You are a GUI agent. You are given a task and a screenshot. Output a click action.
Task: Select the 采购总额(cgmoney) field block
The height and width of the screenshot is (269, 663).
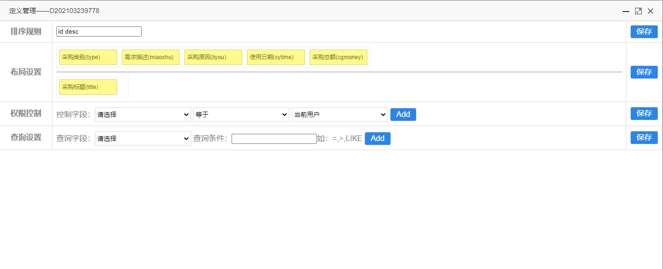338,57
